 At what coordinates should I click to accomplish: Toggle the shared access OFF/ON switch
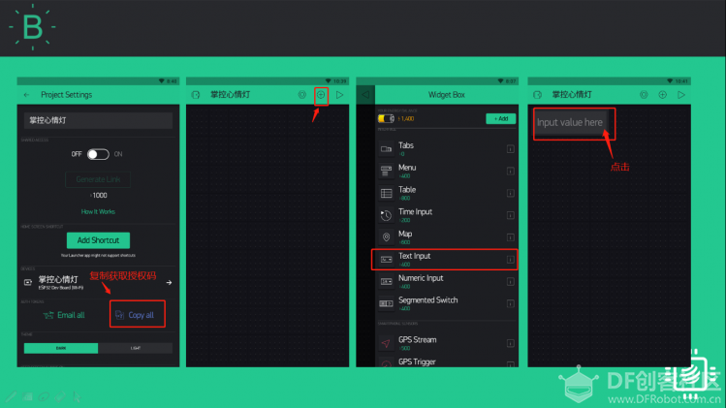[98, 154]
